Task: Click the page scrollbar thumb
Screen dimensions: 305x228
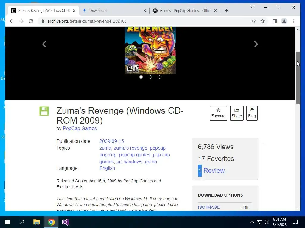Action: pyautogui.click(x=298, y=78)
